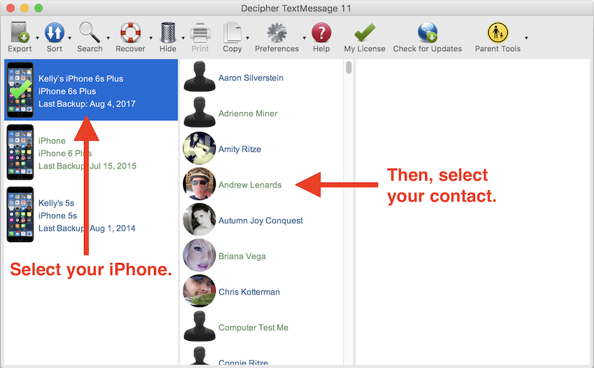
Task: Expand the Export dropdown arrow
Action: 38,38
